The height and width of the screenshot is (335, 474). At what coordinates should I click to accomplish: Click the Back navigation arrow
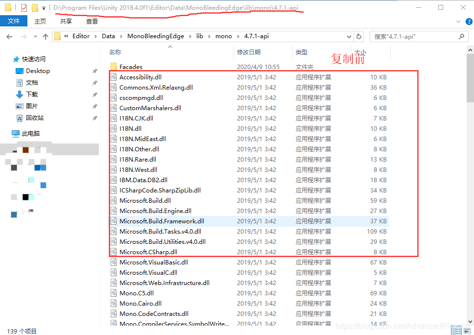[9, 37]
